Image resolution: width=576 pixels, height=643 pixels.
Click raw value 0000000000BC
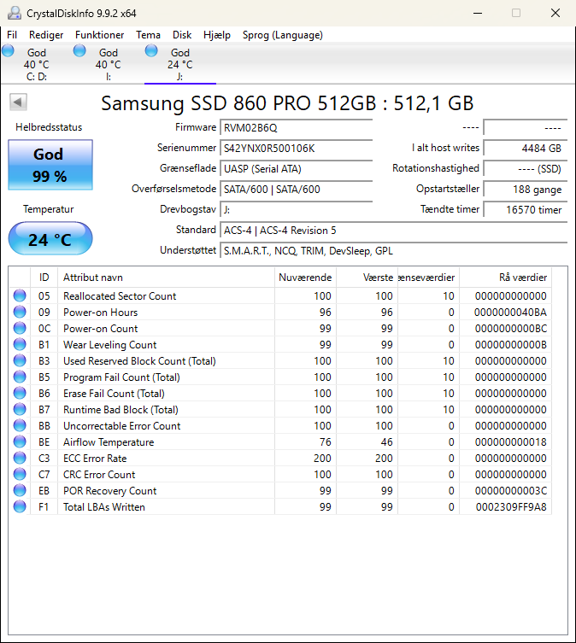point(511,329)
